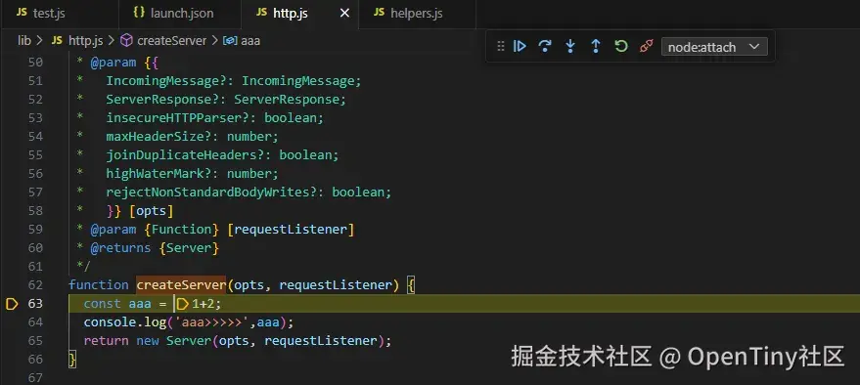Click 'IncomingMessage?: IncomingMessage;' text

tap(234, 81)
